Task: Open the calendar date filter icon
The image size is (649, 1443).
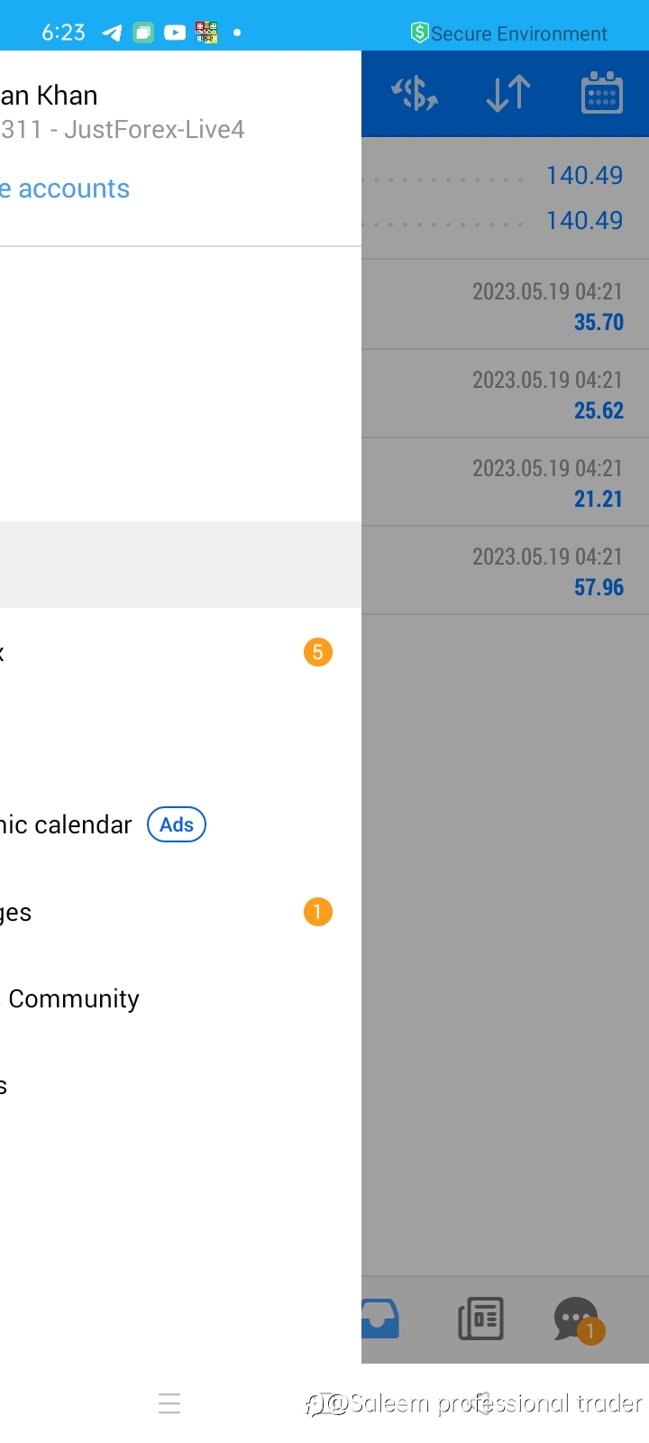Action: pos(601,93)
